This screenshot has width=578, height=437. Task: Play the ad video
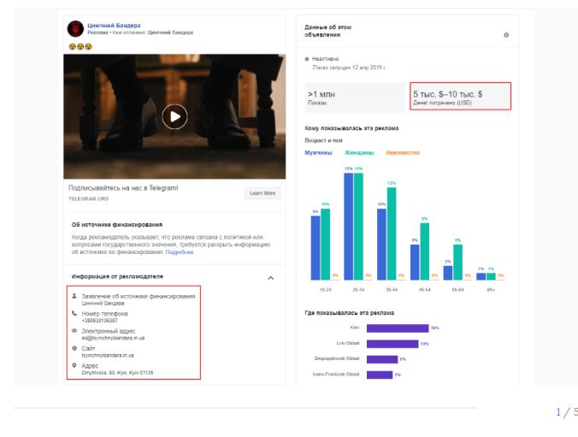(x=174, y=116)
